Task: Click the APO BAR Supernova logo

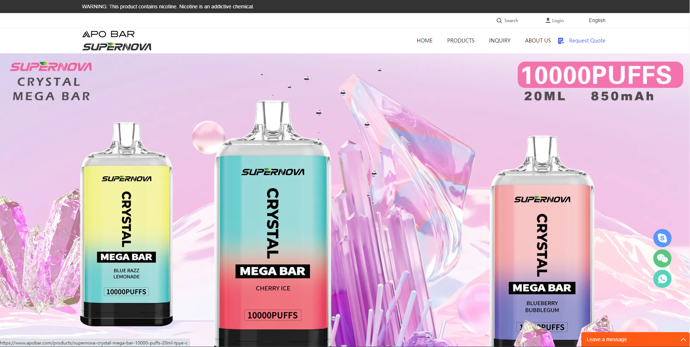Action: pyautogui.click(x=117, y=40)
